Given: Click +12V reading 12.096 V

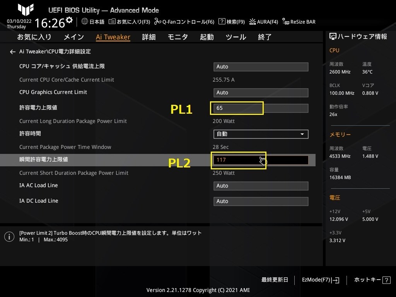Looking at the screenshot, I should 338,219.
